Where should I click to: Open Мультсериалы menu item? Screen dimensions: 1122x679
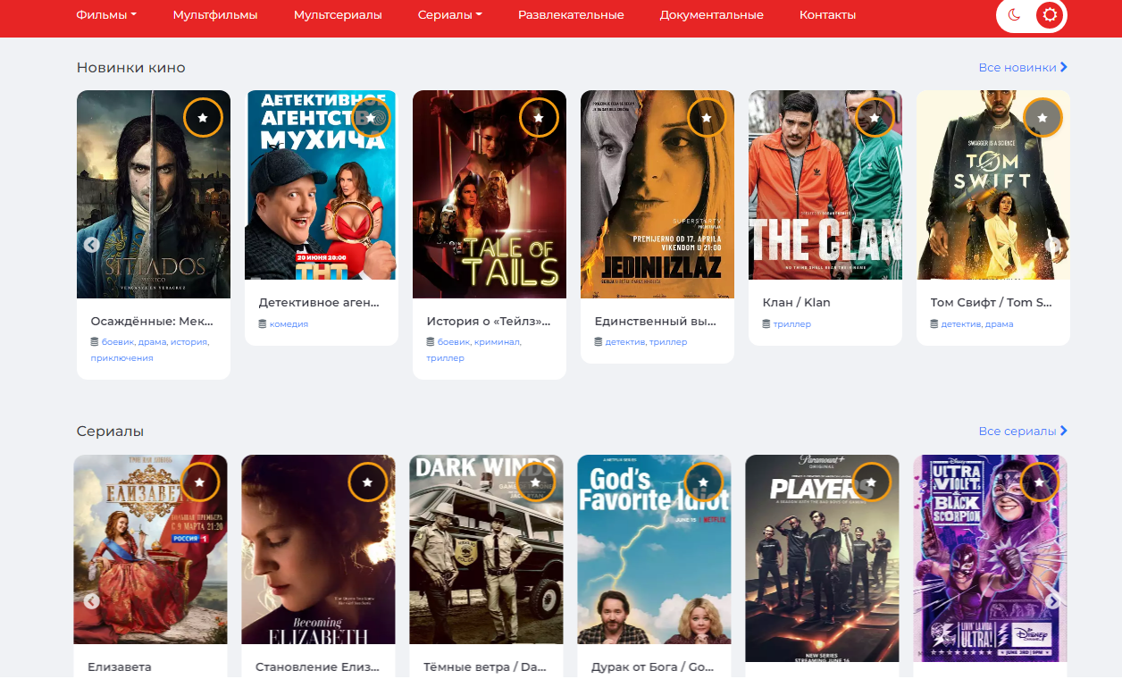point(338,15)
